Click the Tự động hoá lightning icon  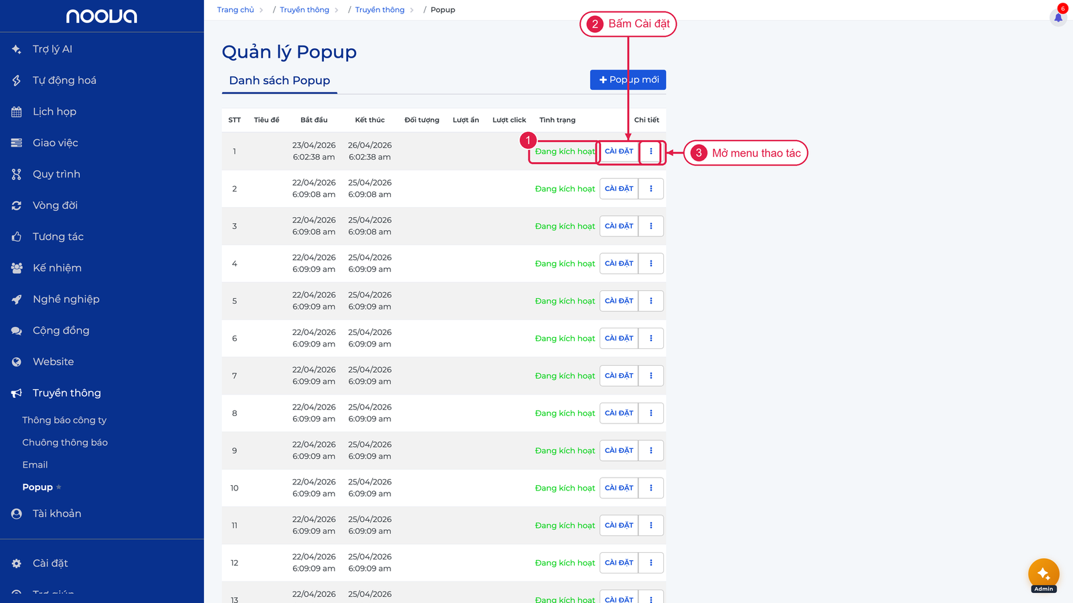click(x=17, y=80)
